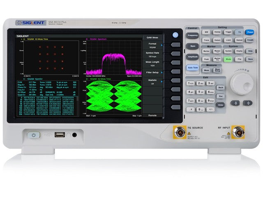Viewport: 263px width, 197px height.
Task: Select the Symbol Rate menu entry
Action: pyautogui.click(x=152, y=55)
